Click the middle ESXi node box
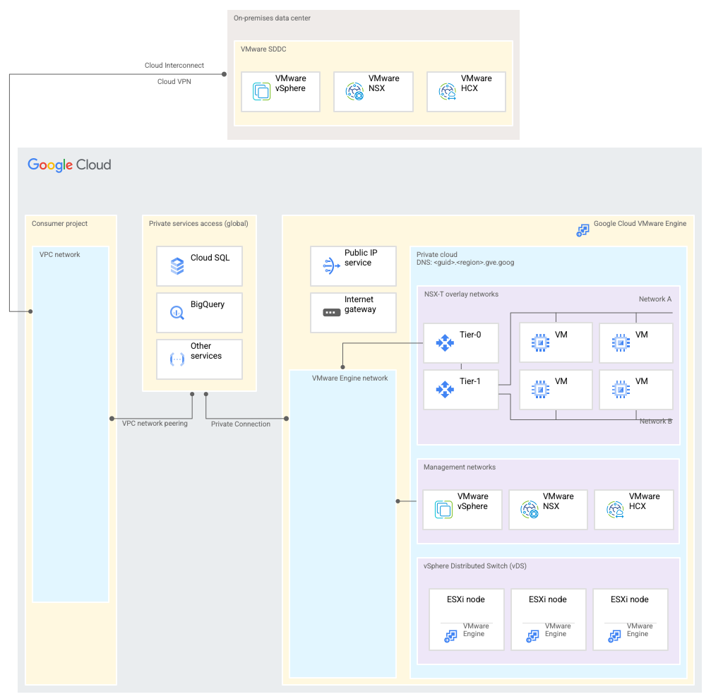Screen dimensions: 711x699 pos(549,619)
